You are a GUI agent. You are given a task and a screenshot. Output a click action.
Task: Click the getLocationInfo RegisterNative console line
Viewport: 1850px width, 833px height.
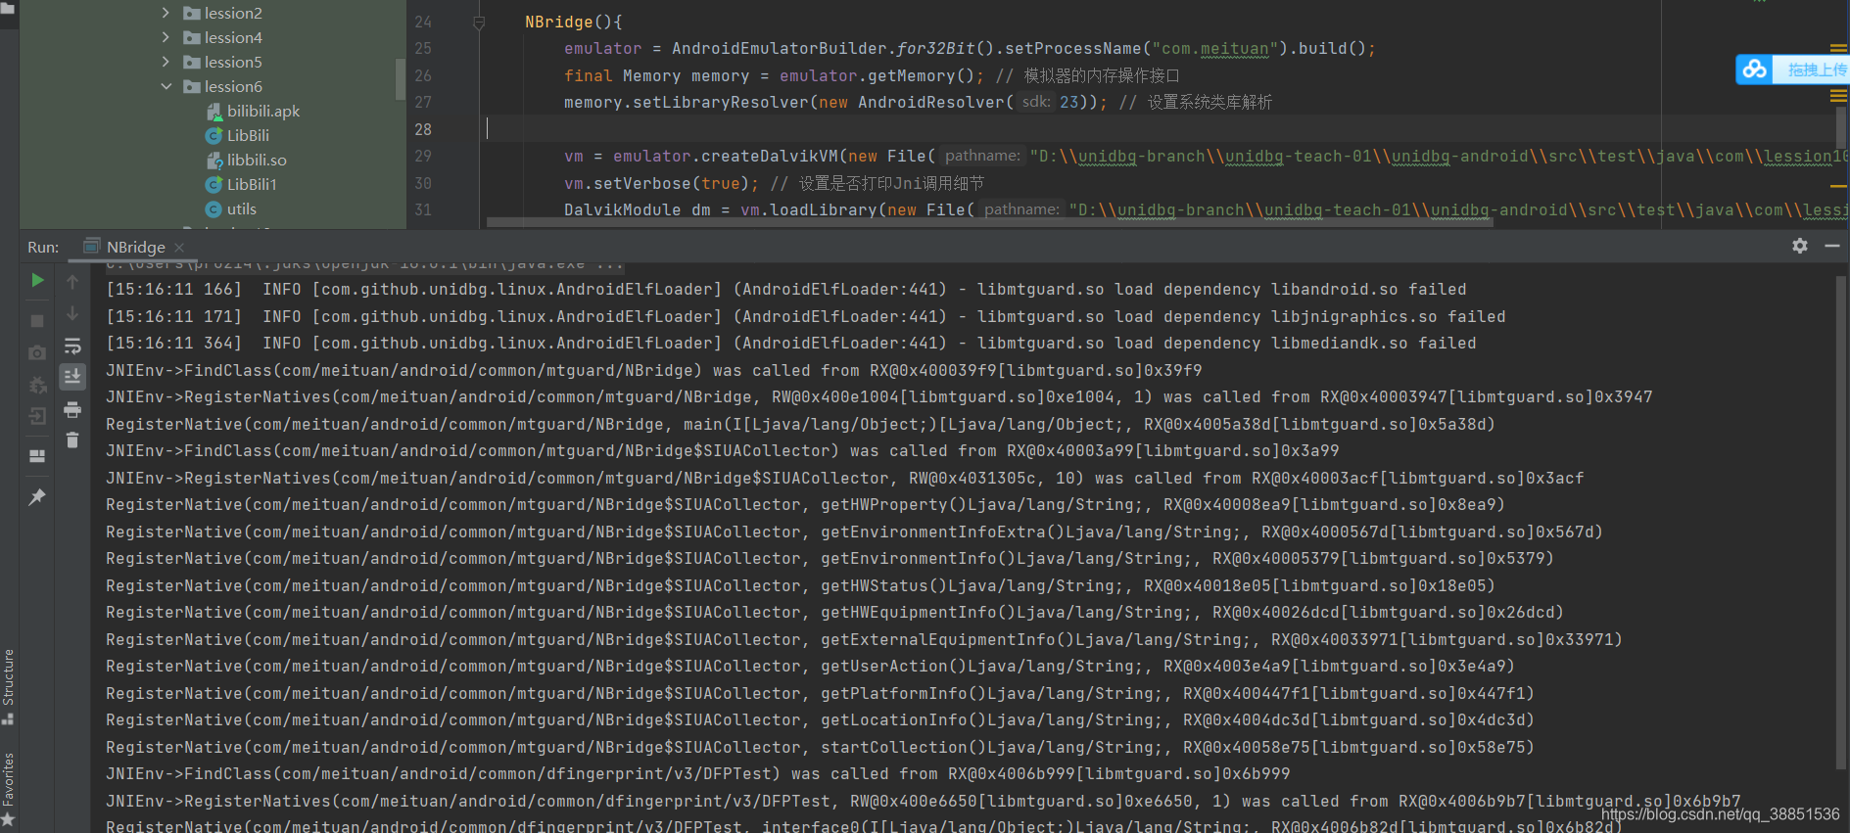[820, 720]
